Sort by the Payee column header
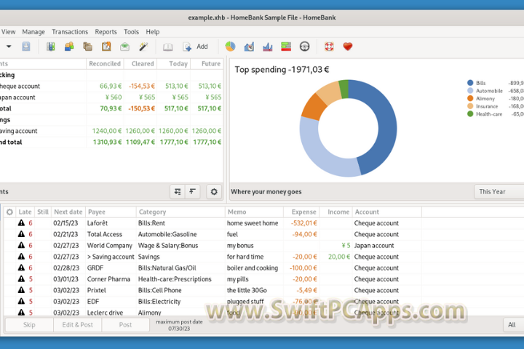 click(111, 212)
